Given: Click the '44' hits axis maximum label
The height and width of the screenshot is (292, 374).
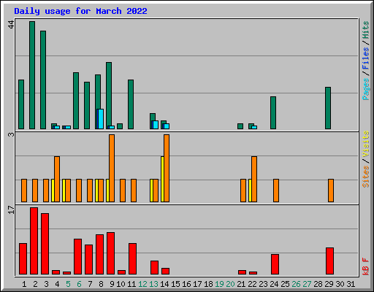Looking at the screenshot, I should point(11,24).
